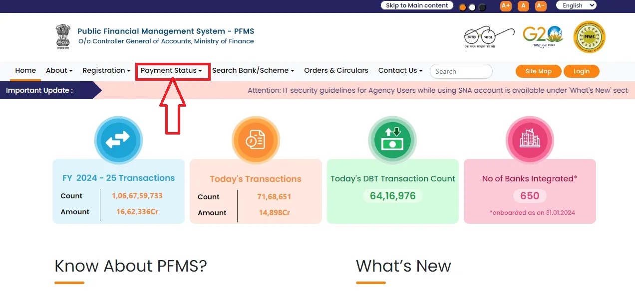Click the Today's Transactions orange document icon
The height and width of the screenshot is (300, 635).
(x=256, y=141)
